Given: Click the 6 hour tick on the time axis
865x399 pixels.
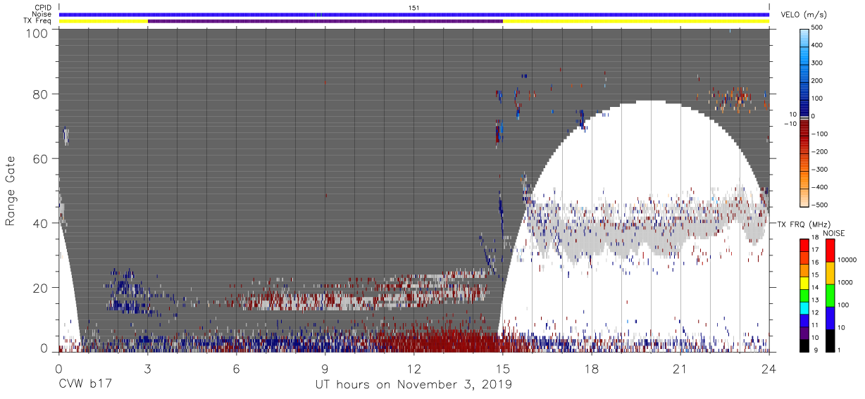Looking at the screenshot, I should point(237,368).
